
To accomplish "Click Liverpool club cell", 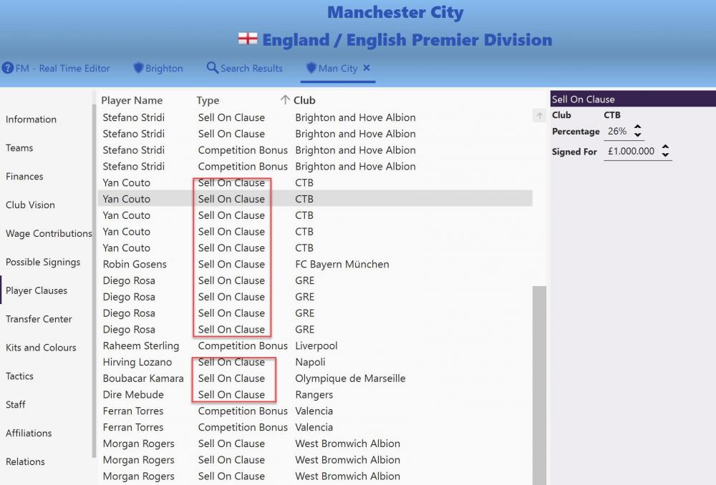I will coord(316,346).
